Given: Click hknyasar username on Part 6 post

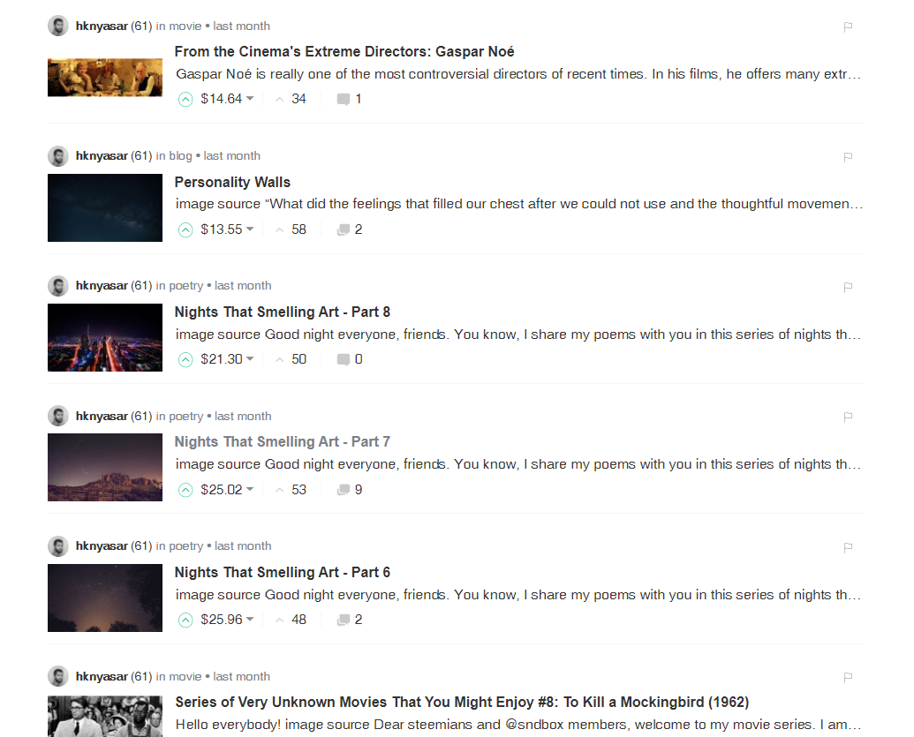Looking at the screenshot, I should click(102, 546).
